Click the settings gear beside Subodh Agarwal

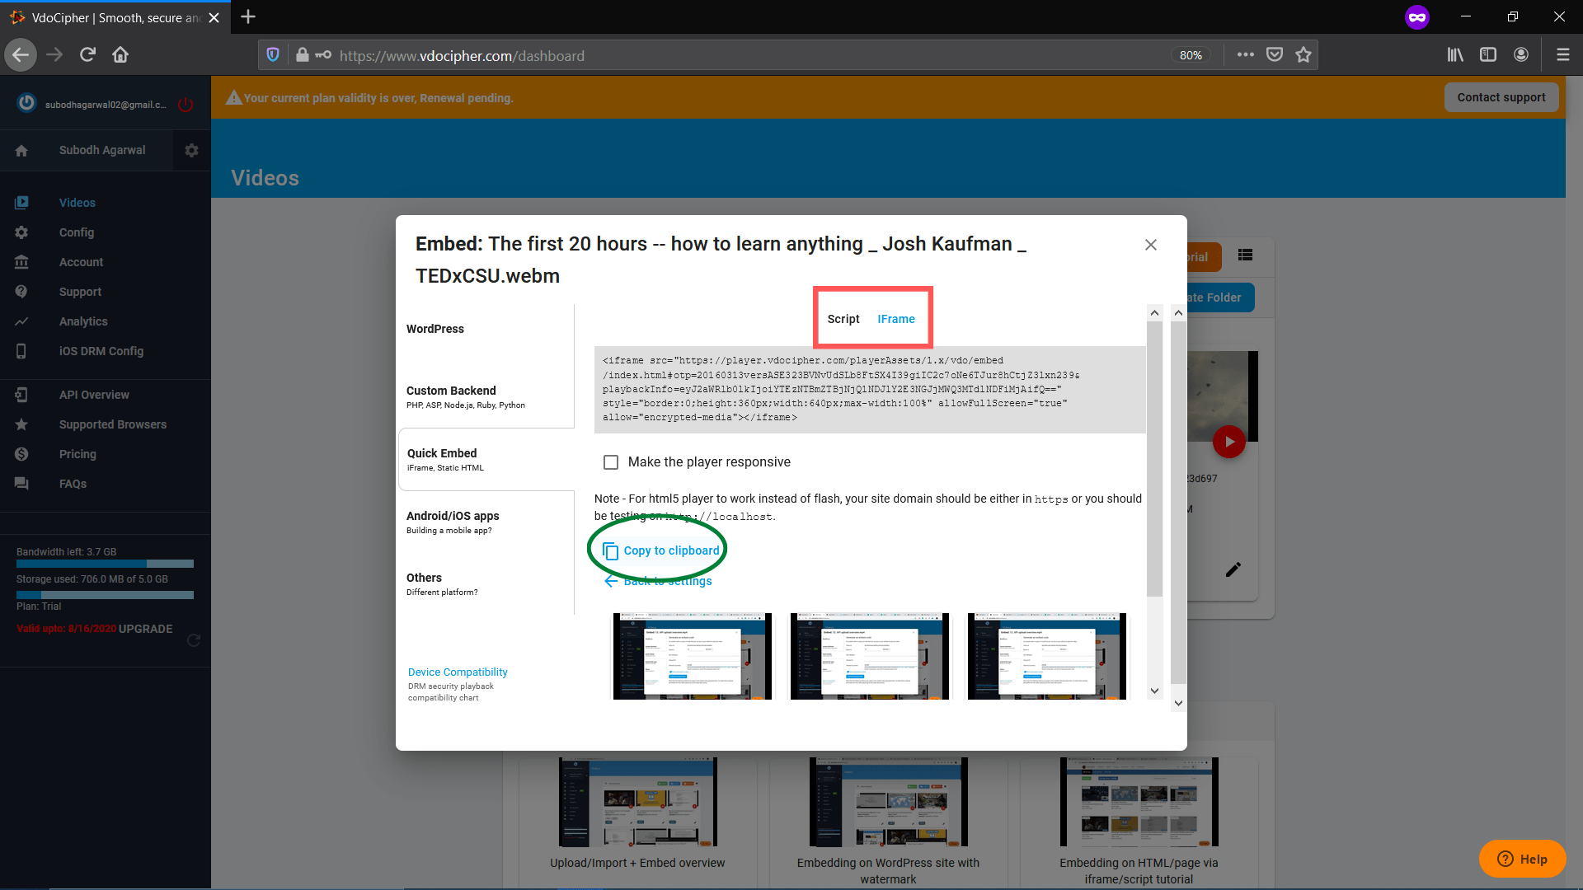click(191, 150)
